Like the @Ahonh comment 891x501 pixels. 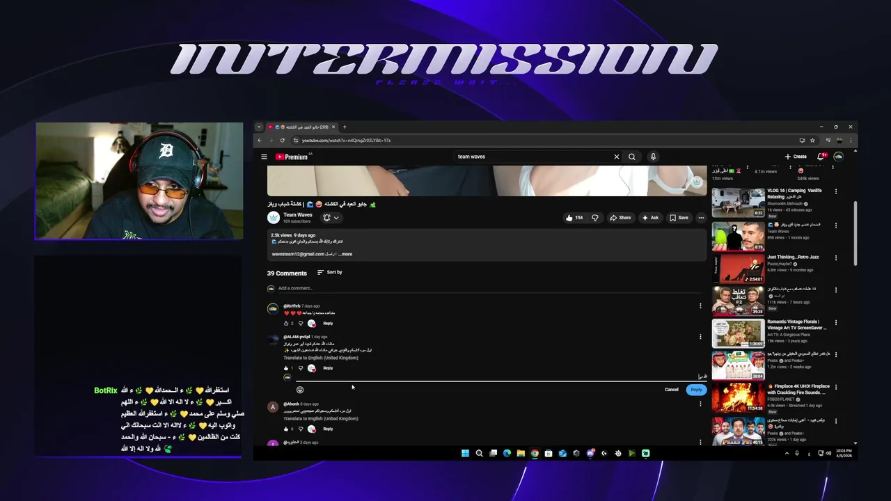click(286, 429)
